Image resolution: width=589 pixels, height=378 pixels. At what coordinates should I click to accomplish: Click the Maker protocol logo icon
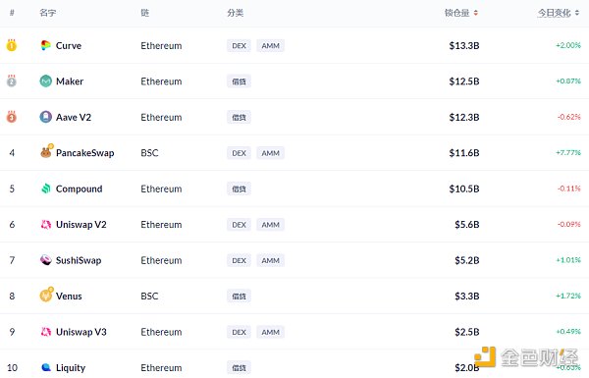coord(45,81)
